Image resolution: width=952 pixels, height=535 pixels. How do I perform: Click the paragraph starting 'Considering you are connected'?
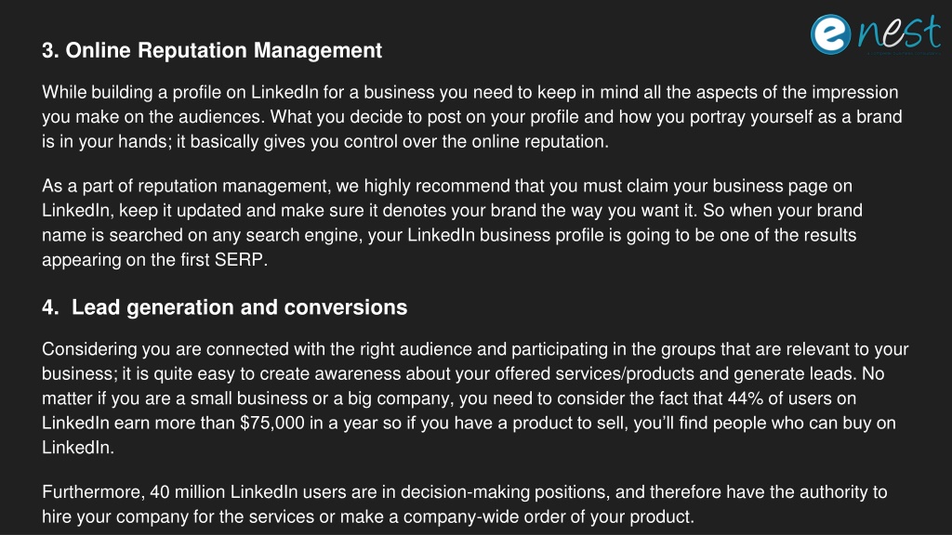475,398
